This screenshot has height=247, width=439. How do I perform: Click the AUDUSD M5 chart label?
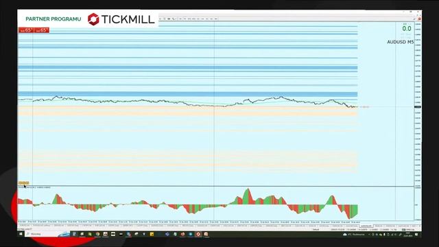pyautogui.click(x=400, y=42)
